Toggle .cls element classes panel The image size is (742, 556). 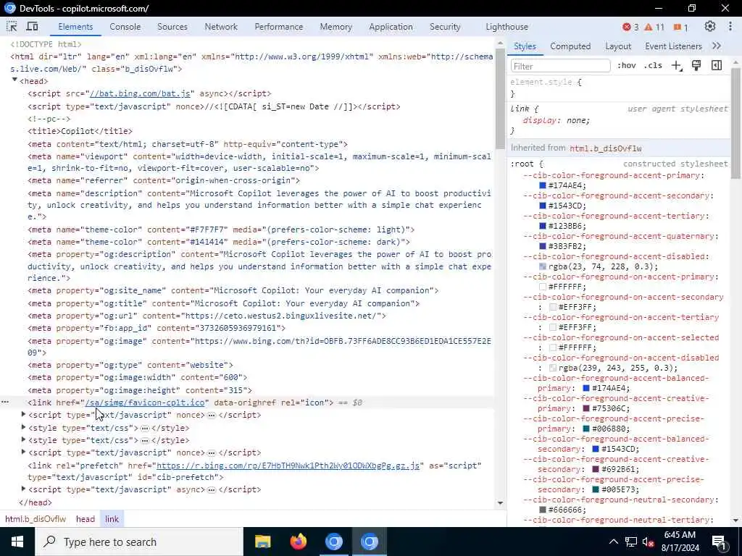pos(653,65)
